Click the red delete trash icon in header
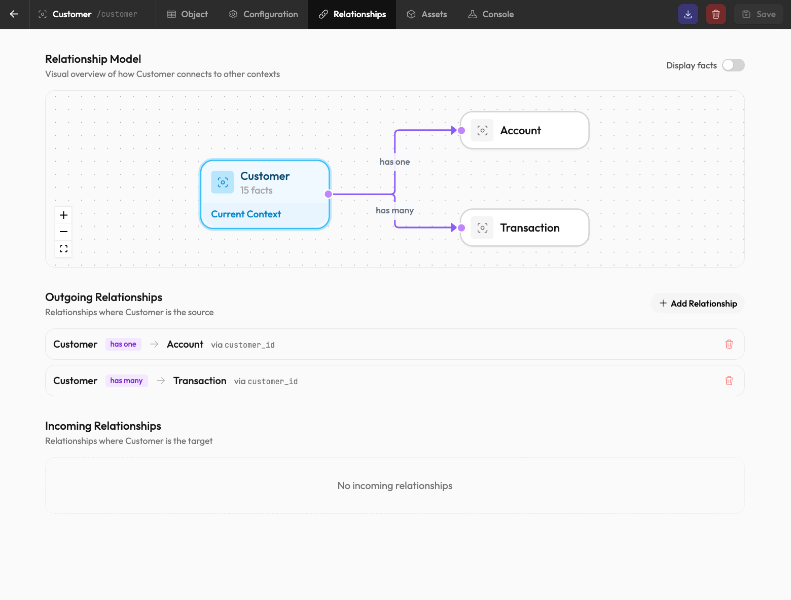The height and width of the screenshot is (600, 791). (715, 14)
